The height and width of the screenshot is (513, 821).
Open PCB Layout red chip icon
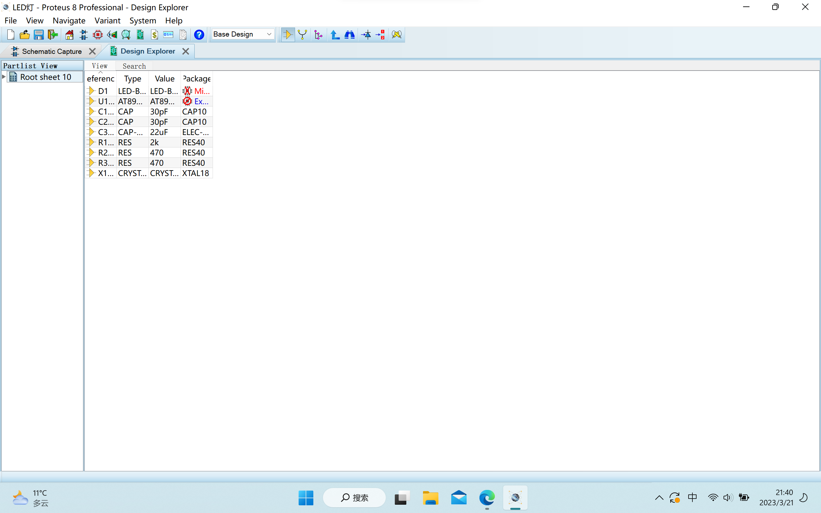tap(98, 34)
